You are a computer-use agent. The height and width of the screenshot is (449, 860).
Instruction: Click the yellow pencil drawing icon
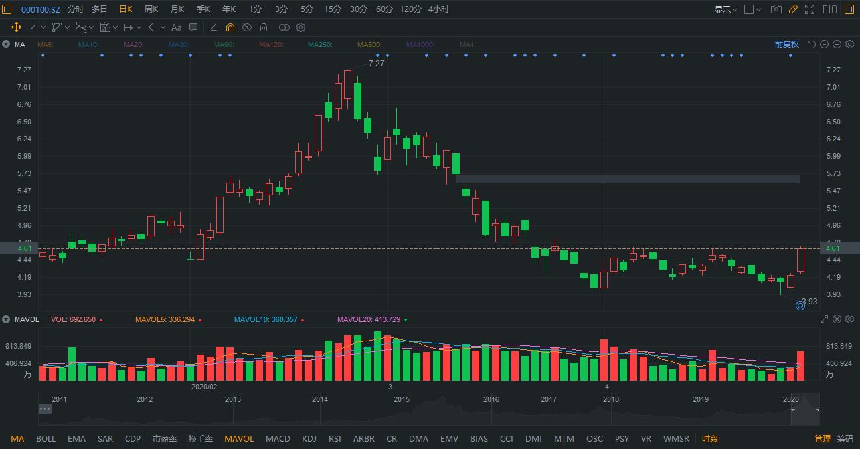coord(792,9)
